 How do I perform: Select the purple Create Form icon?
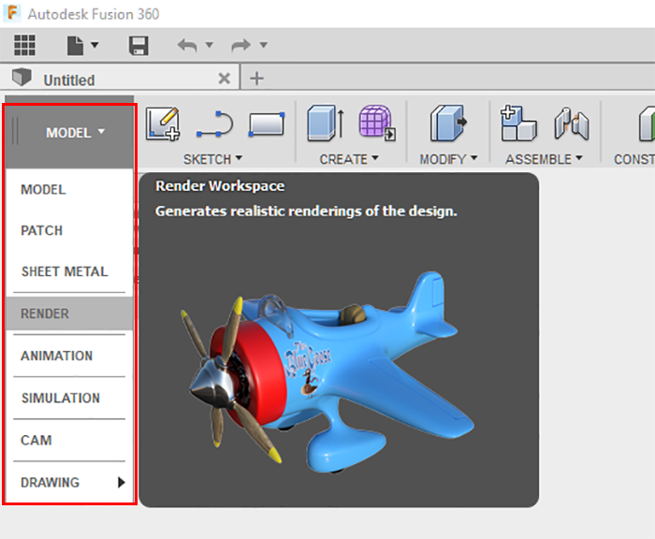coord(377,124)
